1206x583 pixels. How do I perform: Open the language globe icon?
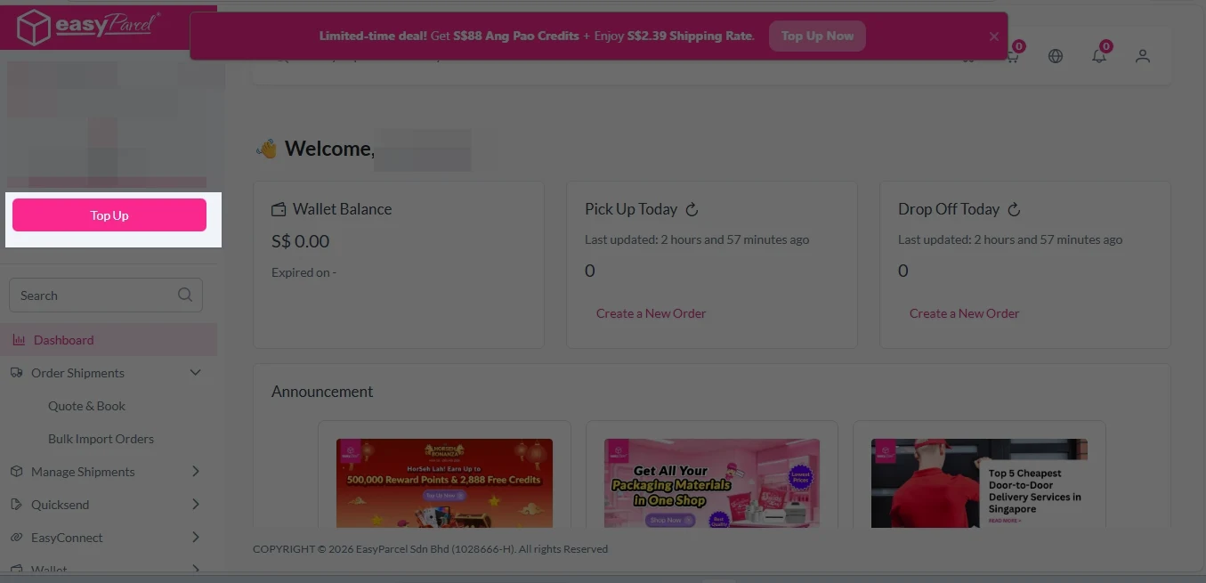[x=1056, y=56]
